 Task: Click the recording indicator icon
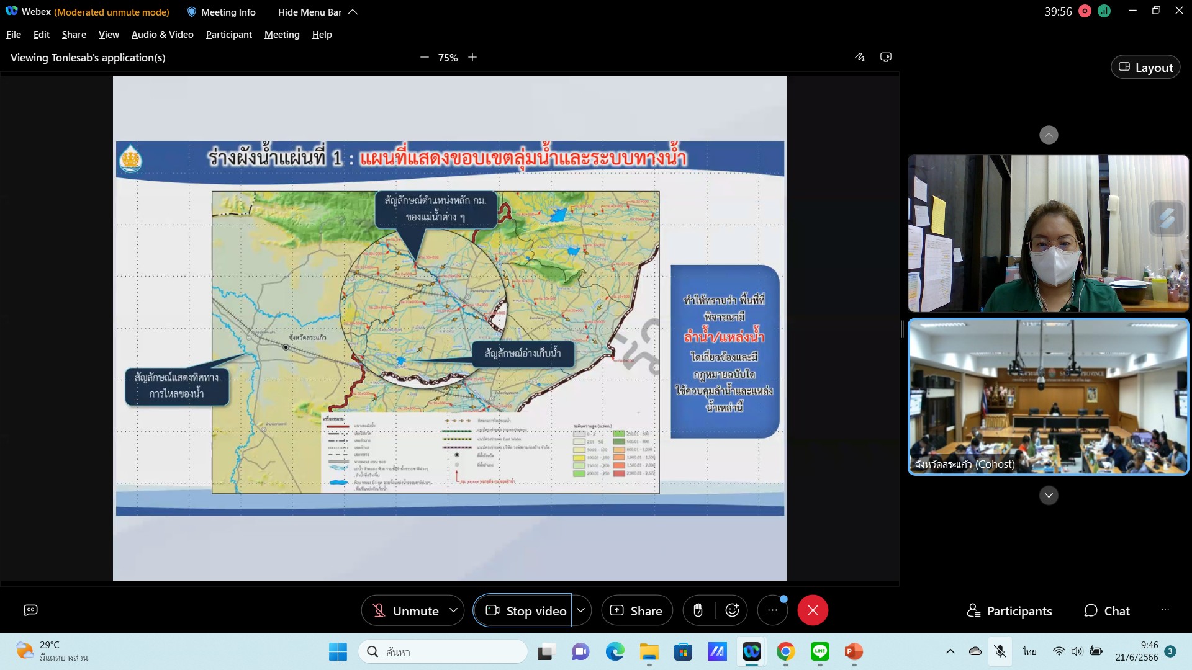click(1085, 11)
